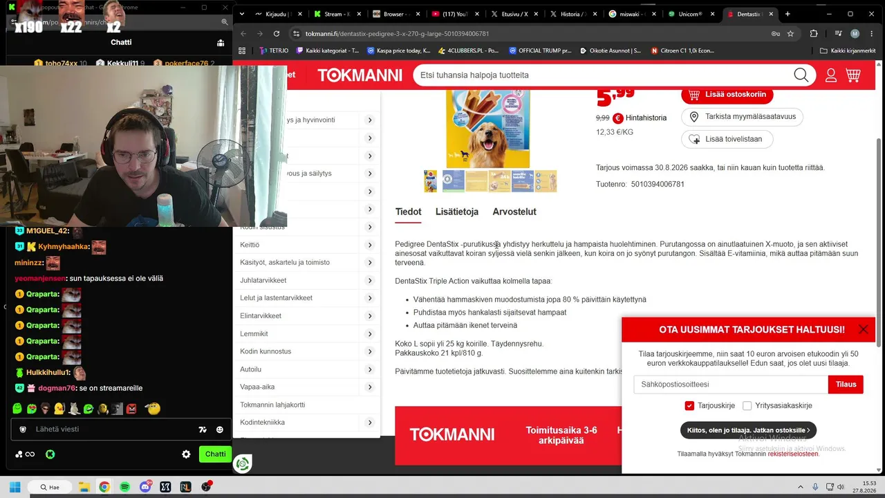The width and height of the screenshot is (885, 498).
Task: Switch to the Stream browser tab
Action: pos(337,14)
